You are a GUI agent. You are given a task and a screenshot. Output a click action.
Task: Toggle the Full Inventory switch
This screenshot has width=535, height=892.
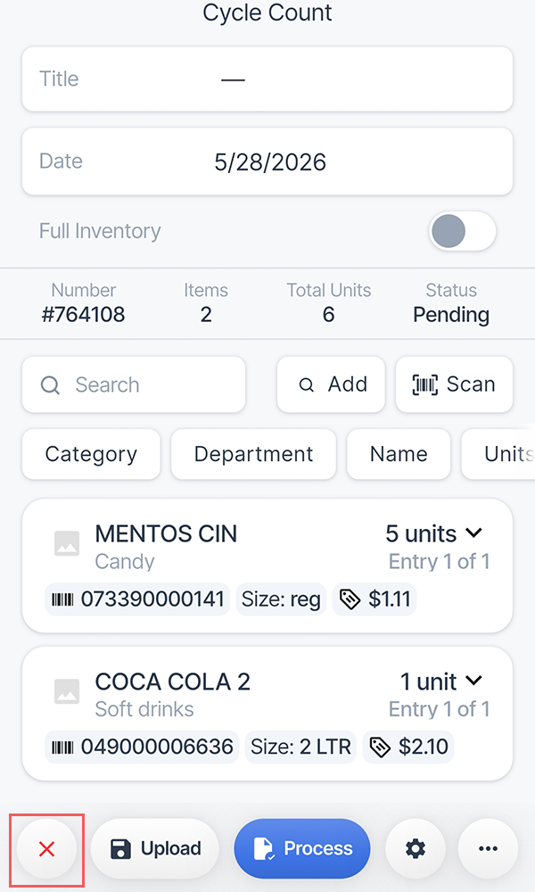coord(462,232)
